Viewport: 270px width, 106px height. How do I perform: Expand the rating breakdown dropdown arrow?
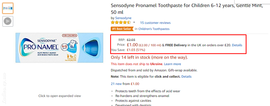(x=134, y=23)
